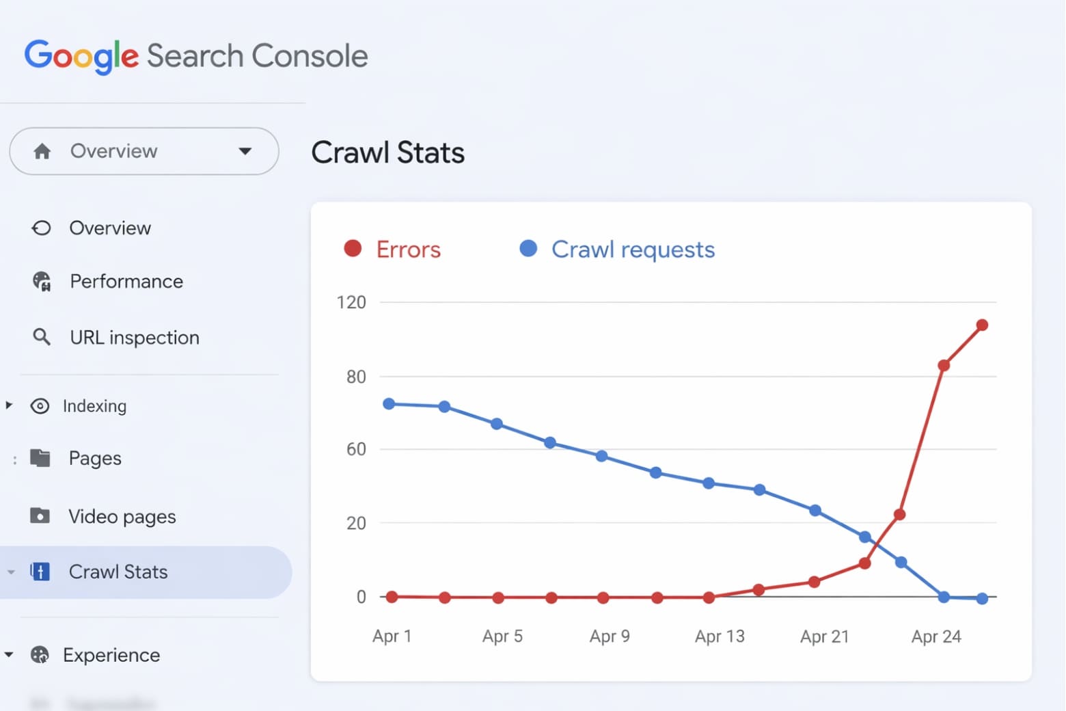Open the Overview property dropdown
1066x711 pixels.
click(245, 151)
